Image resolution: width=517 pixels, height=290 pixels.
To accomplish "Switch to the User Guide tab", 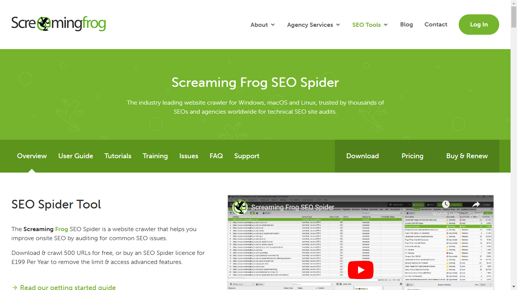I will [x=76, y=156].
